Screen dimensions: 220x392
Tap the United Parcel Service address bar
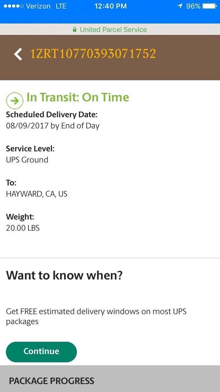click(x=113, y=30)
